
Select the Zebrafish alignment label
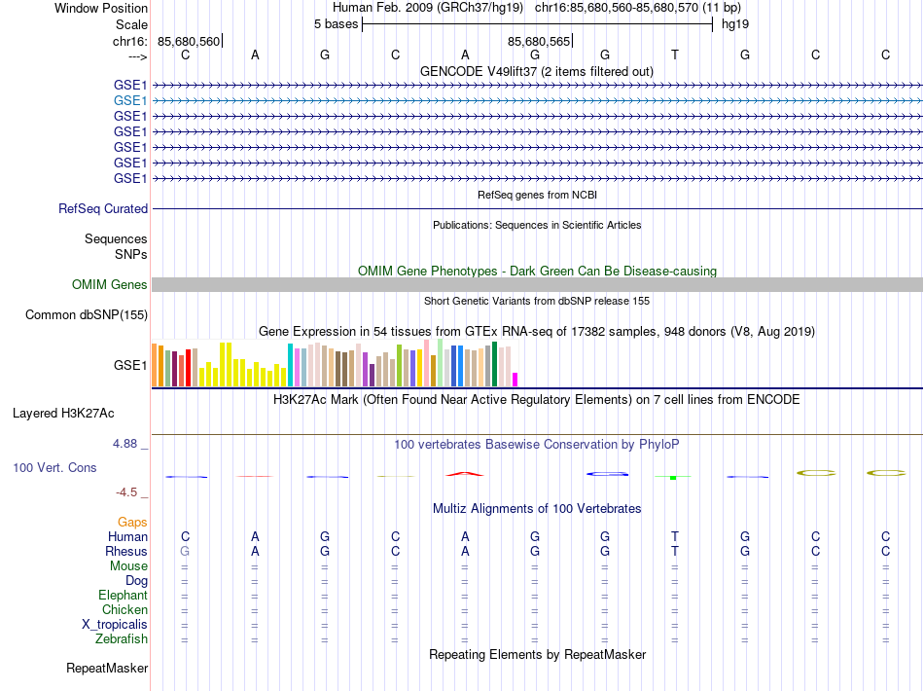[122, 639]
